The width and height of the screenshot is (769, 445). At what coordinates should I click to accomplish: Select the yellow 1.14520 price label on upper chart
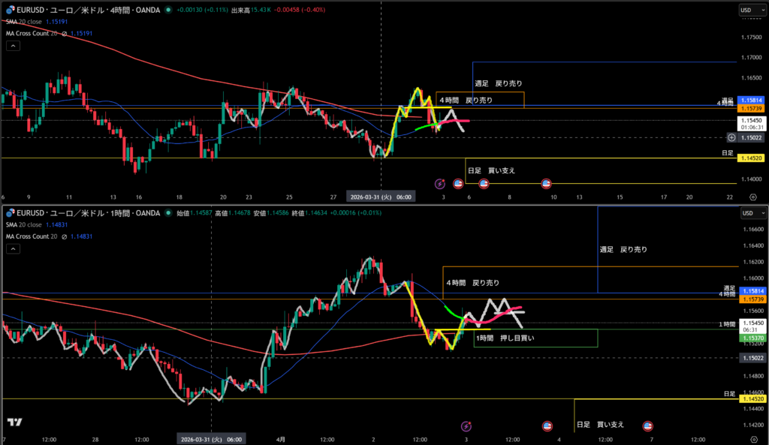pyautogui.click(x=750, y=158)
